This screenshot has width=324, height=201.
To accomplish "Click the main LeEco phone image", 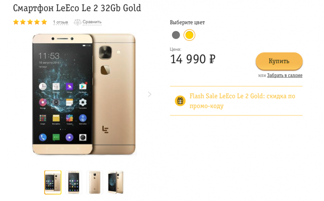I will click(84, 94).
